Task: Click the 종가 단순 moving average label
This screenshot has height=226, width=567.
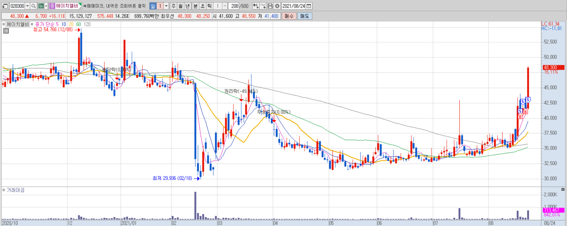Action: coord(45,24)
